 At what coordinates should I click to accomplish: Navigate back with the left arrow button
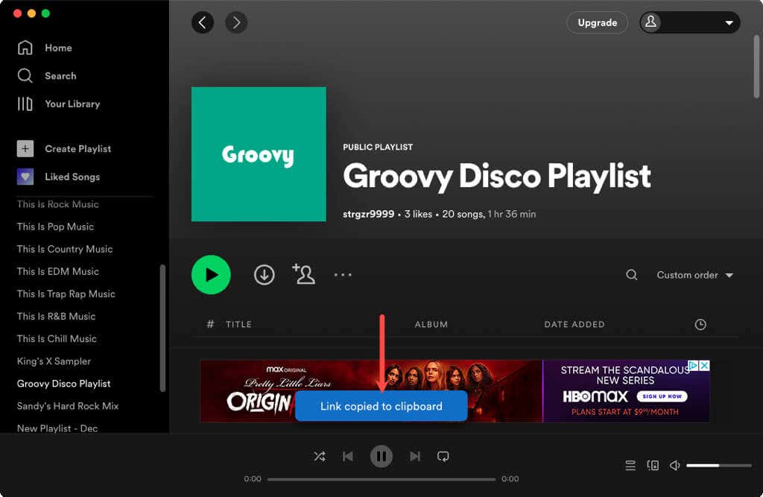coord(203,22)
